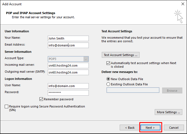The height and width of the screenshot is (134, 187).
Task: Click the Test Account Settings button
Action: (x=121, y=55)
